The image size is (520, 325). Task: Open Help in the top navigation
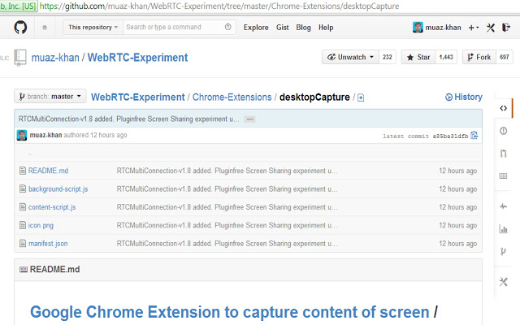click(x=326, y=28)
